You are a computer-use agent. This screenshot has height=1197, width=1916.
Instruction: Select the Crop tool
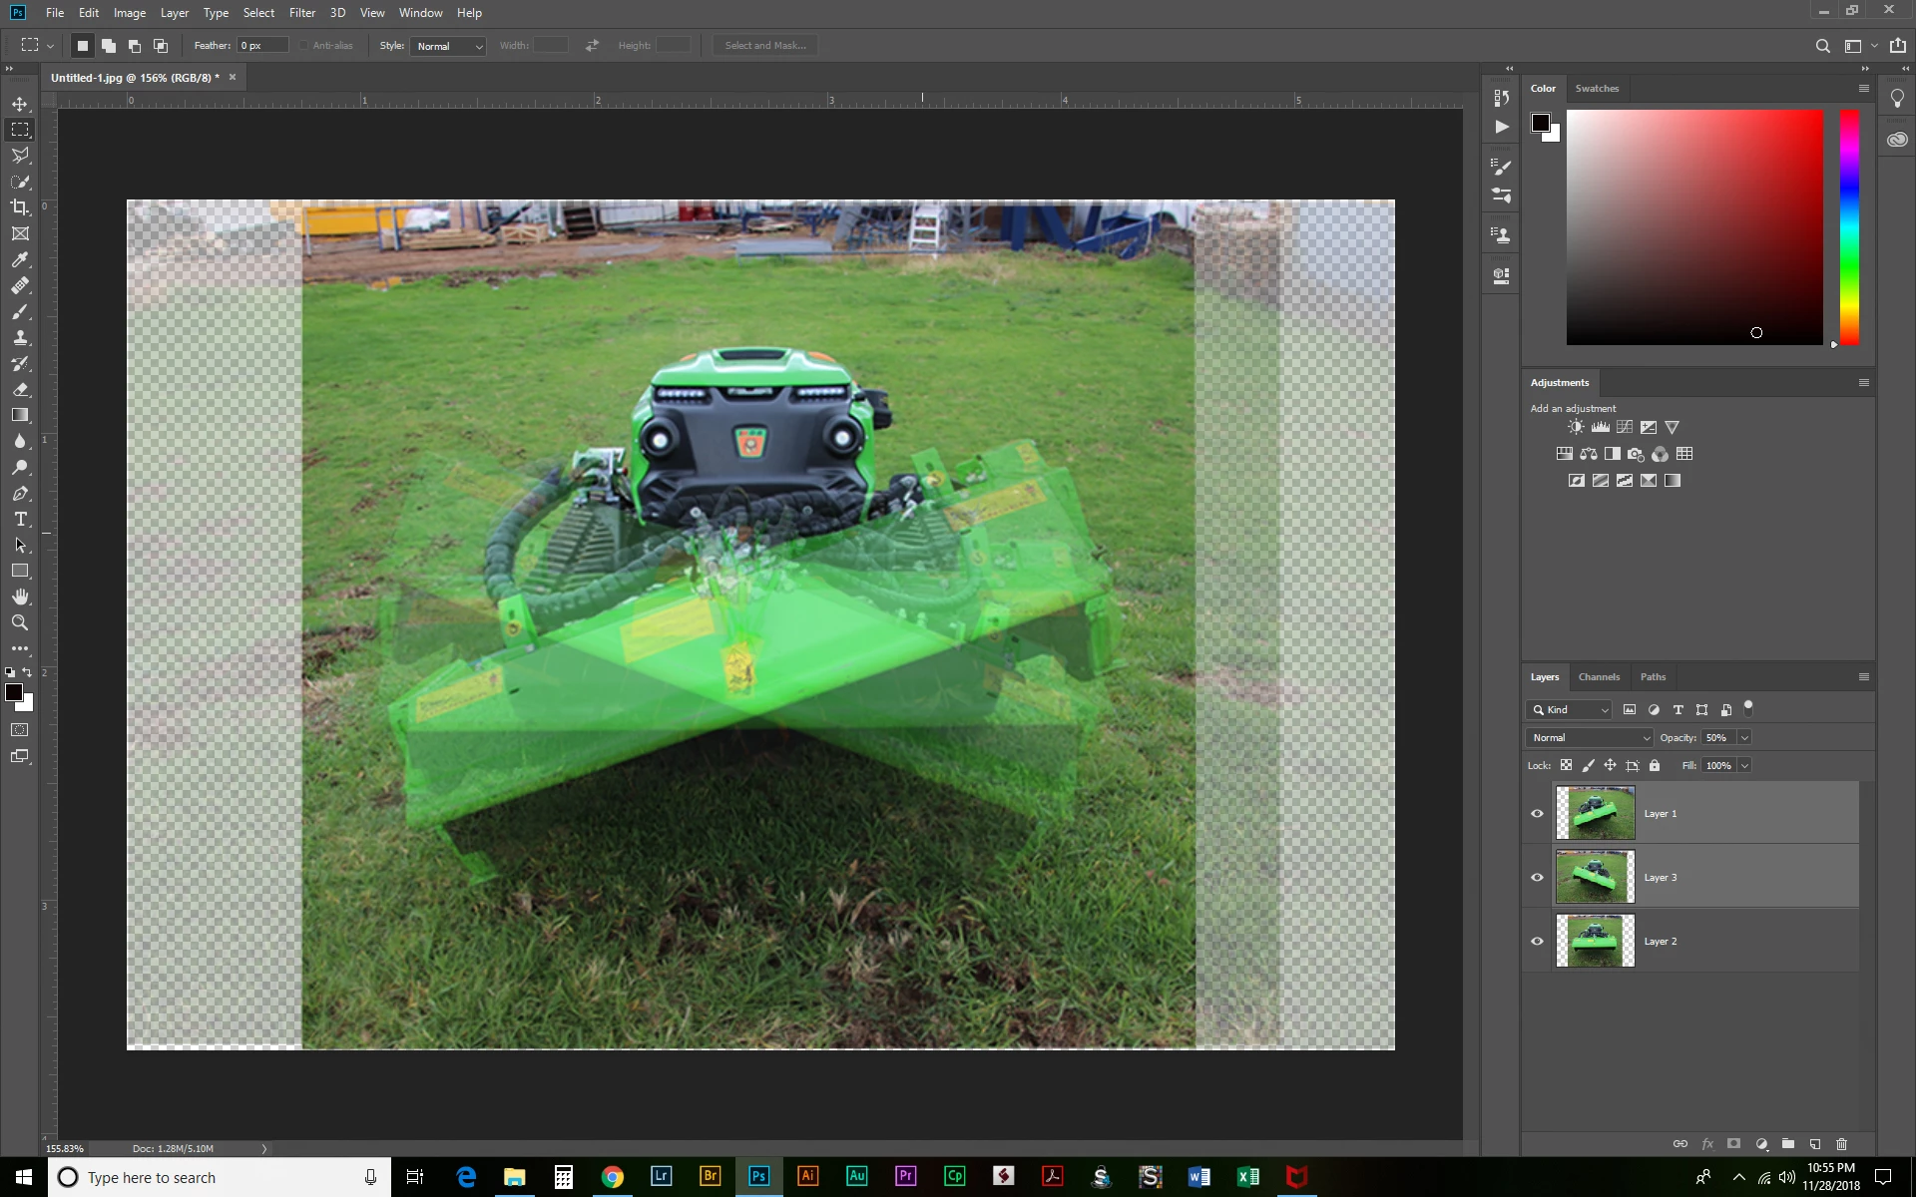20,207
